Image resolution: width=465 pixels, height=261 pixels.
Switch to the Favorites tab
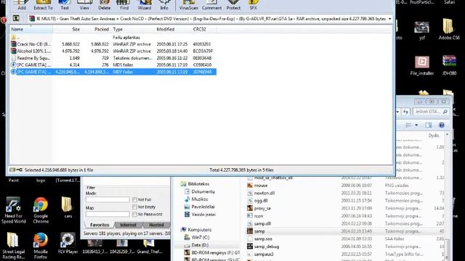click(100, 225)
